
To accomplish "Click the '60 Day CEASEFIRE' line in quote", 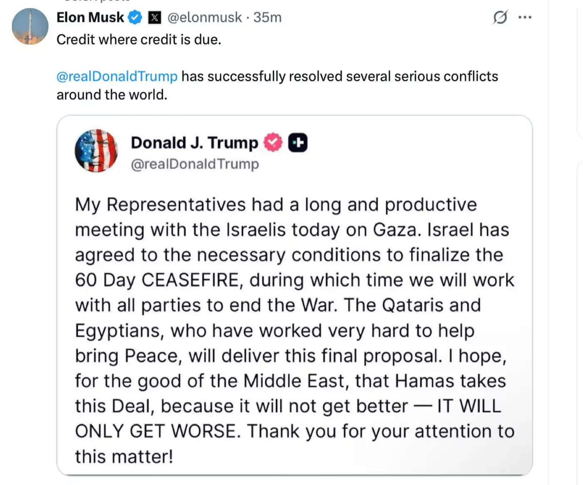I will (x=158, y=280).
